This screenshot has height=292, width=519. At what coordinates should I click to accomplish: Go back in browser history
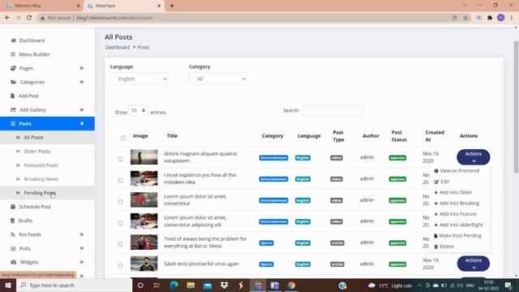[x=7, y=18]
